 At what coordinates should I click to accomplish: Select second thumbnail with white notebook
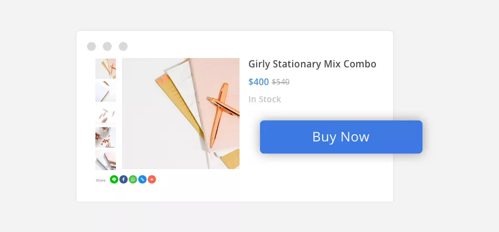click(105, 92)
